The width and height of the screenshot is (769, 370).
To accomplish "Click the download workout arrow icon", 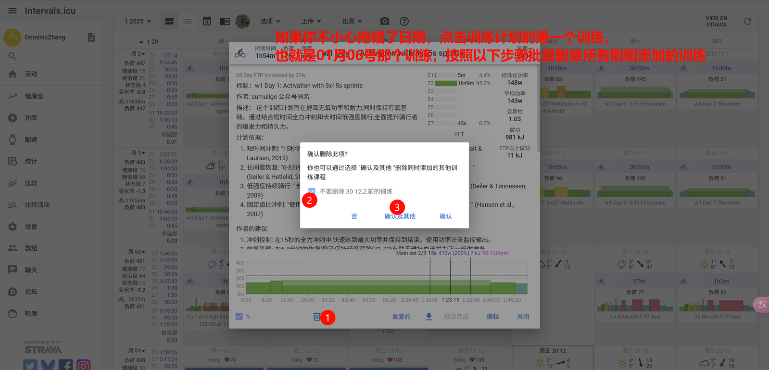I will click(x=429, y=317).
